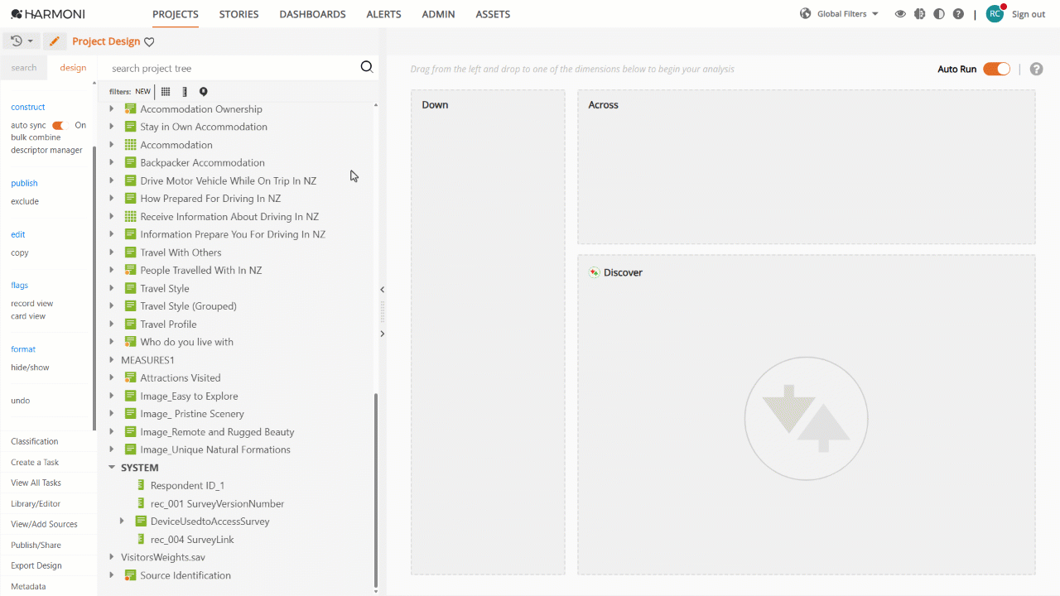The height and width of the screenshot is (596, 1060).
Task: Collapse the project tree with the left arrow
Action: (382, 290)
